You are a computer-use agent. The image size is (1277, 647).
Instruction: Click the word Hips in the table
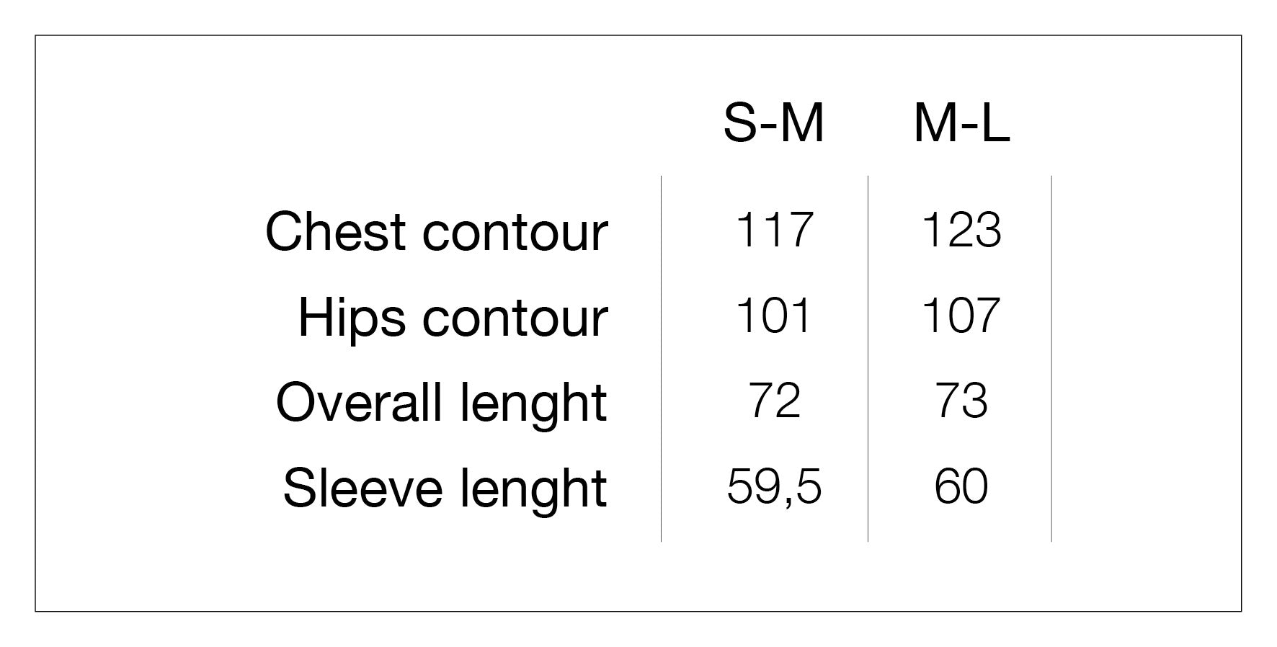point(352,318)
